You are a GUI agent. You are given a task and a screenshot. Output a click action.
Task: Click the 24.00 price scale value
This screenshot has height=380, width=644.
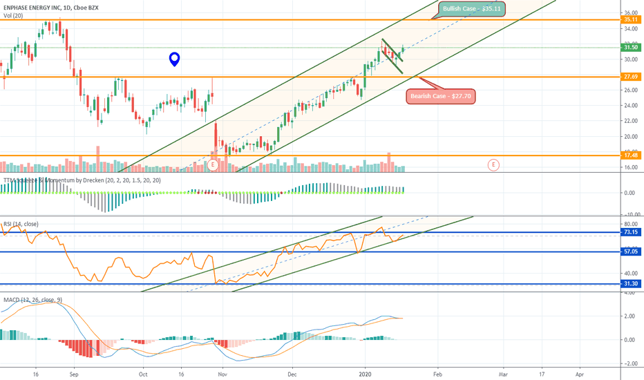pyautogui.click(x=631, y=106)
